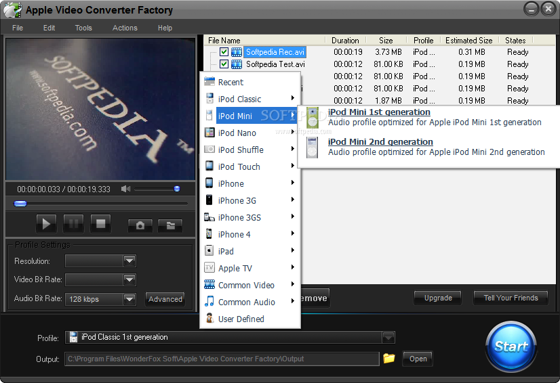Click the iPod Touch device icon

[x=209, y=166]
